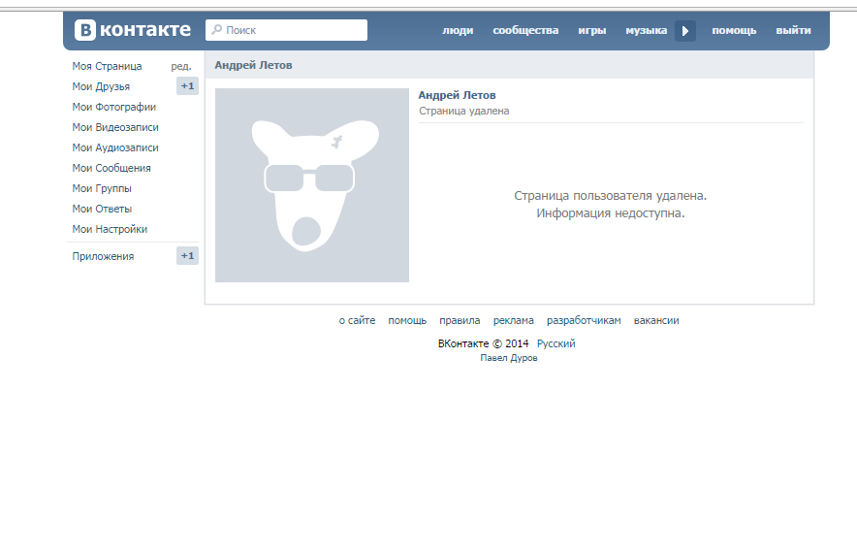Click ред. edit link
857x553 pixels.
tap(181, 66)
